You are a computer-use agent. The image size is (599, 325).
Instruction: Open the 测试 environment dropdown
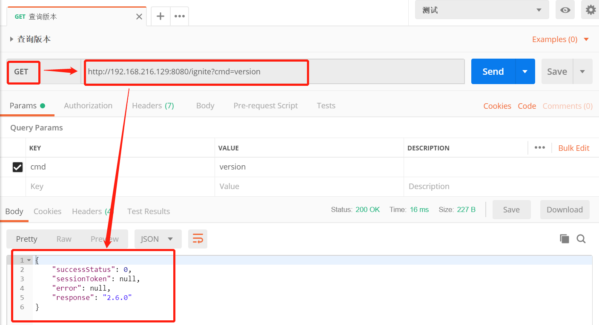481,9
